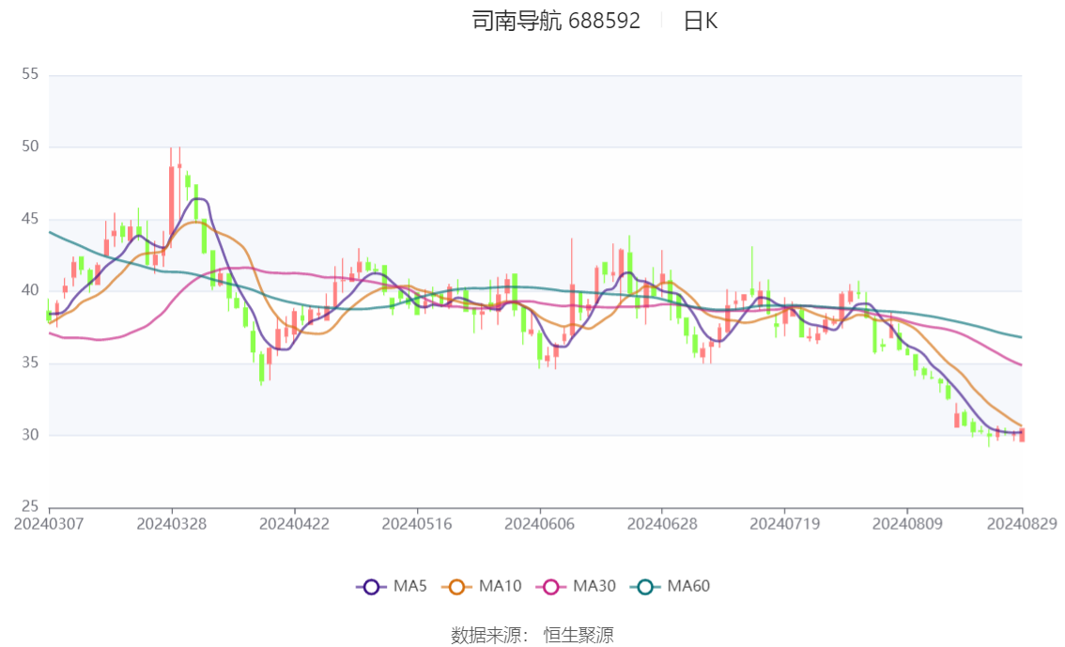1065x647 pixels.
Task: Click the 50 y-axis price label
Action: tap(30, 146)
